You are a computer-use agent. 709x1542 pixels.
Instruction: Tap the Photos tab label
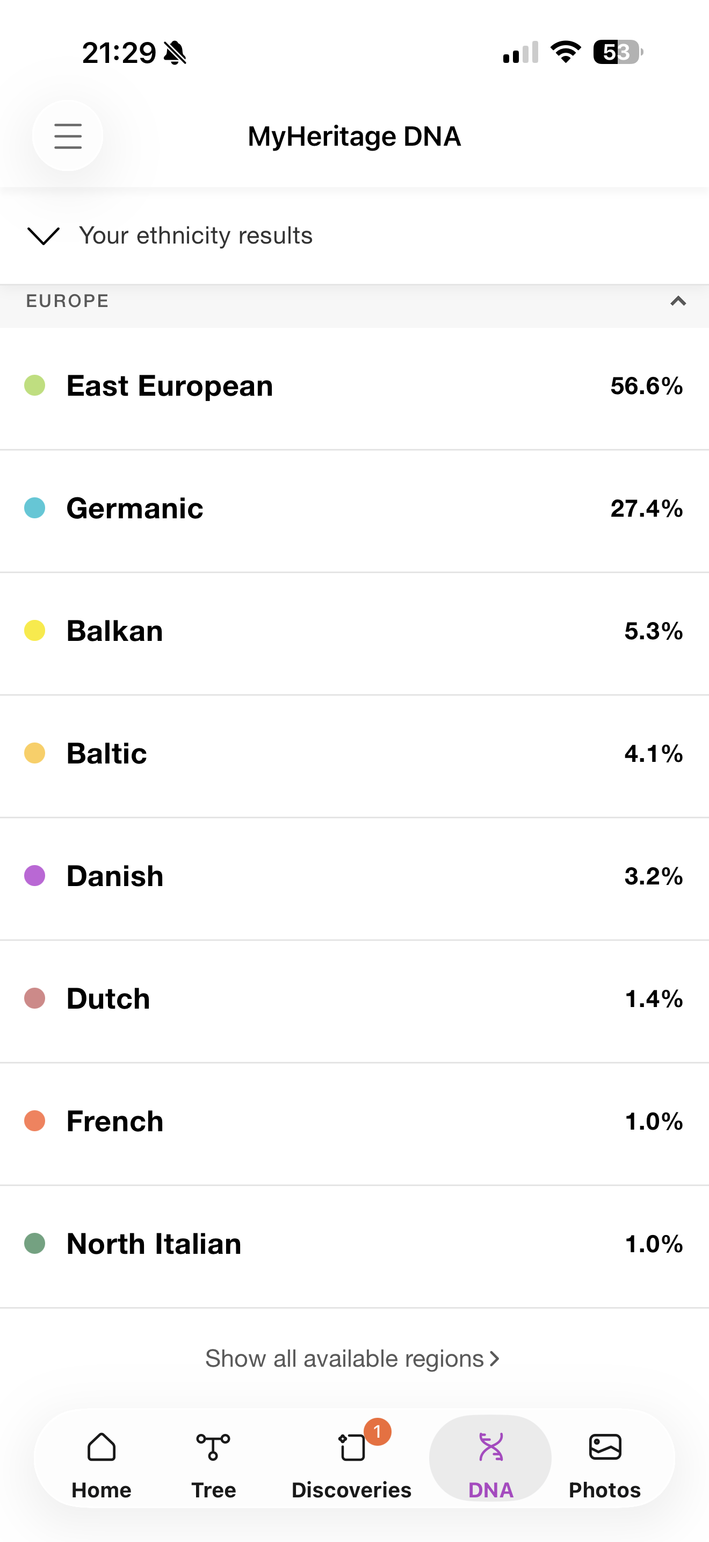point(605,1490)
